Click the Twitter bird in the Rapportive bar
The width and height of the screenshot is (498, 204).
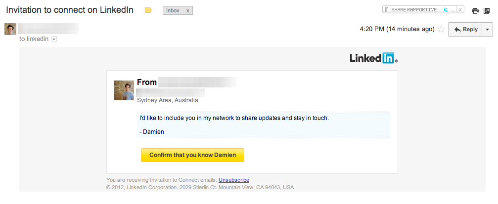(446, 9)
